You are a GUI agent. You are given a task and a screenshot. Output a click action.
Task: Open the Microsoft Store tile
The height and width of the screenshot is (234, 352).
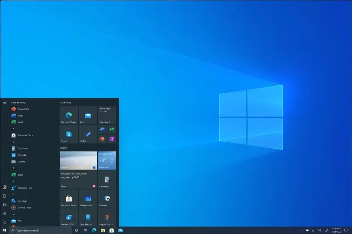tap(69, 199)
